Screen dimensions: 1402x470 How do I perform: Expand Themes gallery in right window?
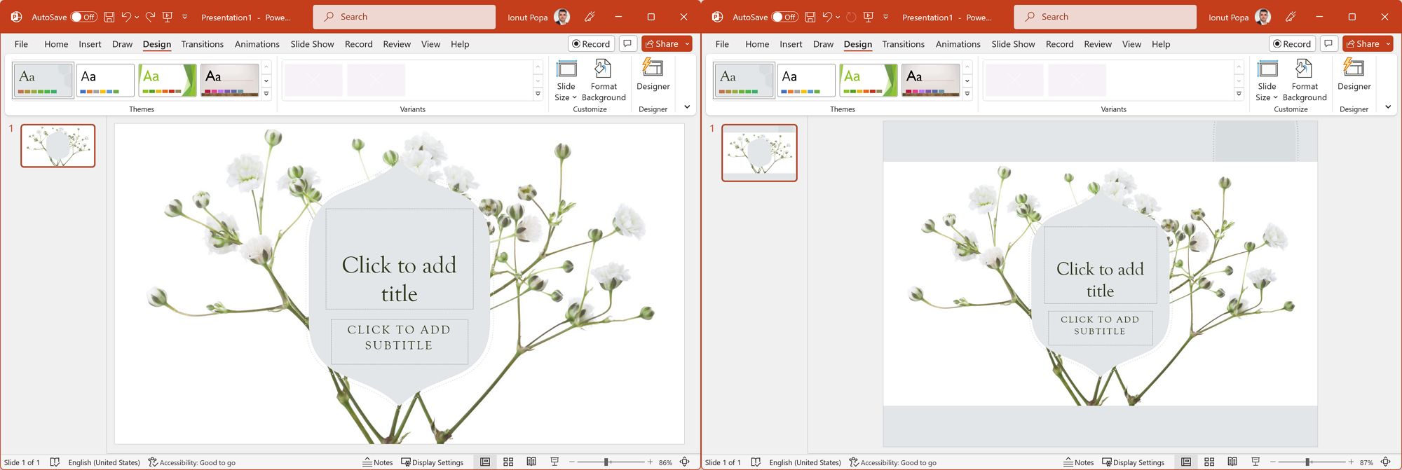click(967, 94)
